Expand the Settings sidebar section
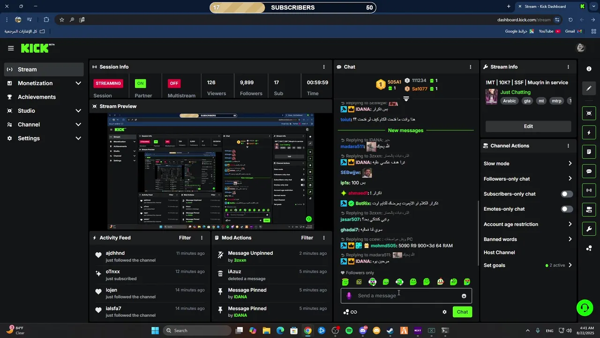The height and width of the screenshot is (338, 600). (43, 138)
